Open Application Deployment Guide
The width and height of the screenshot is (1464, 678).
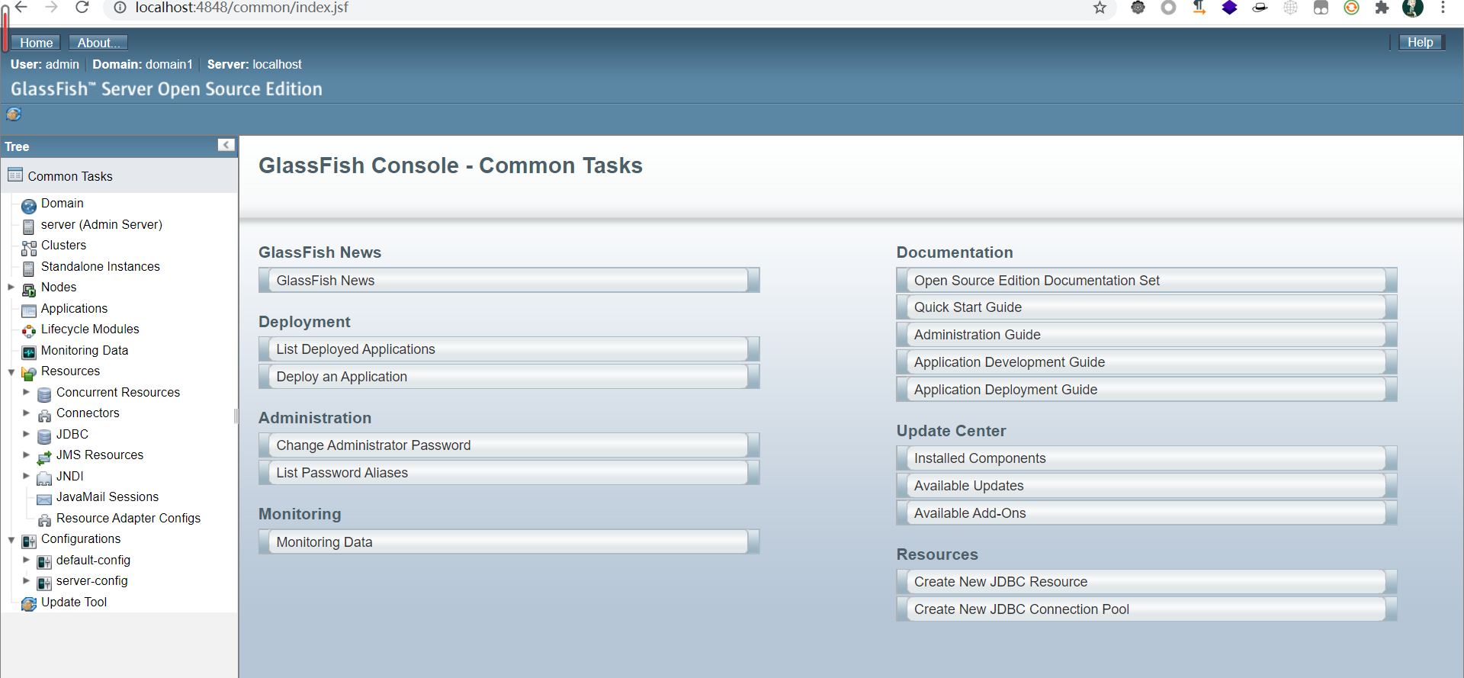[1147, 389]
